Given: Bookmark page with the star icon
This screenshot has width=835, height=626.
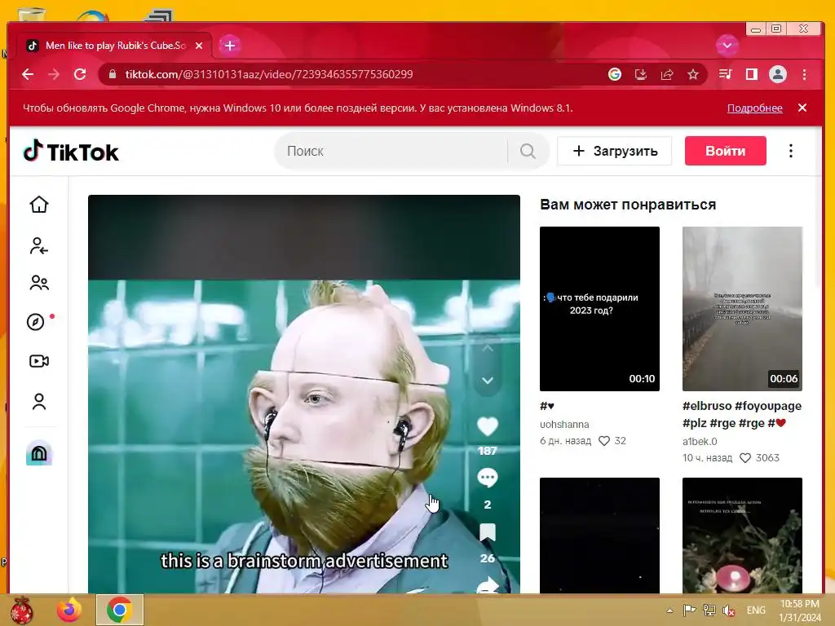Looking at the screenshot, I should [x=693, y=74].
